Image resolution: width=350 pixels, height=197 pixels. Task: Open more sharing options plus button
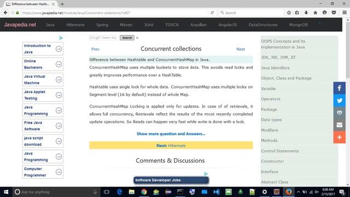(x=339, y=137)
